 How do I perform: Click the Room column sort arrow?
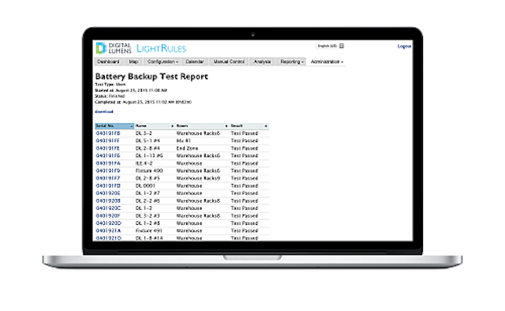pyautogui.click(x=226, y=126)
